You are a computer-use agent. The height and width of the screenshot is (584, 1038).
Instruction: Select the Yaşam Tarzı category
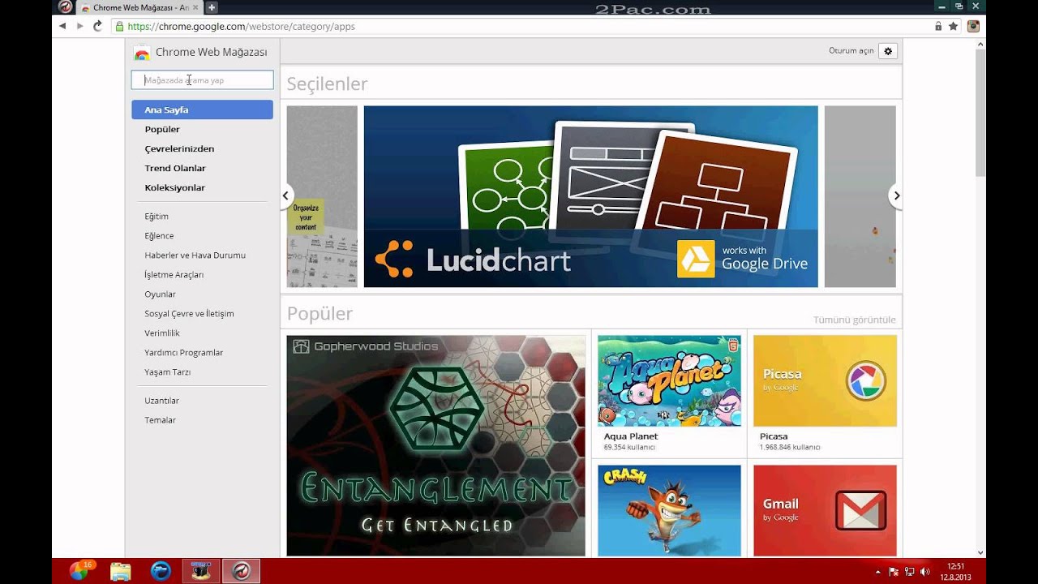click(167, 372)
